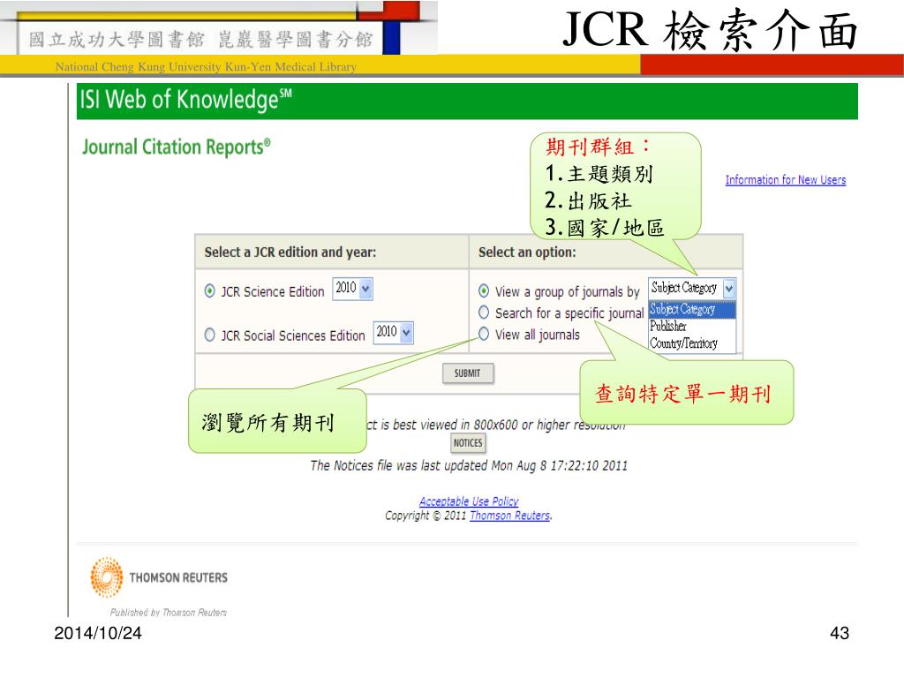Click the Published by Thomson Reuters text

(x=169, y=613)
